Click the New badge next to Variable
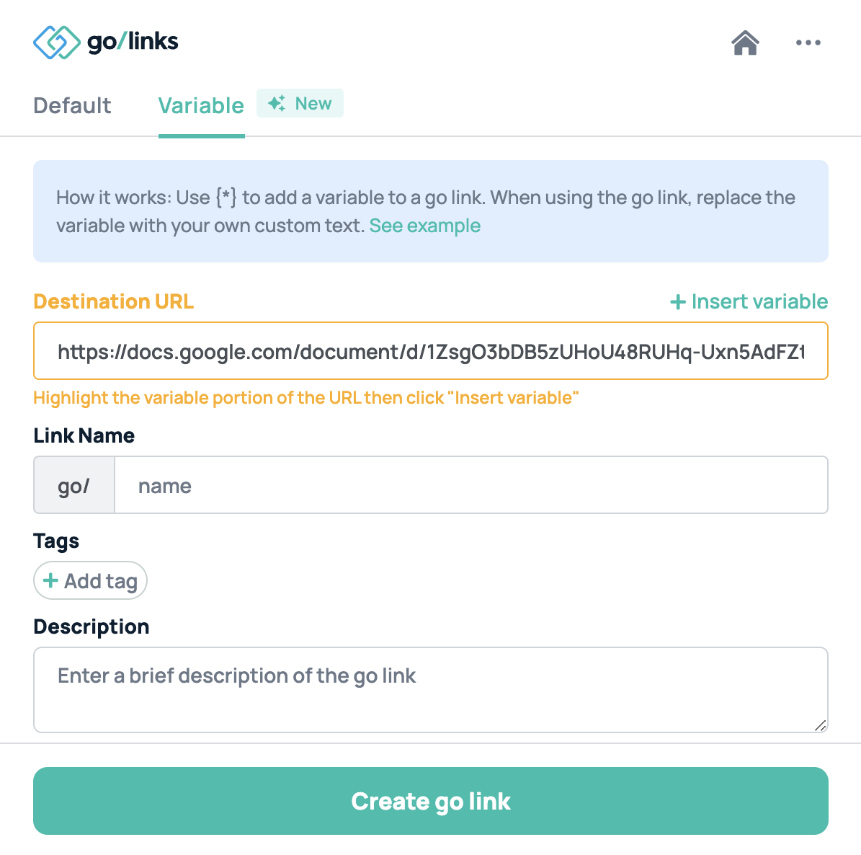 coord(300,103)
